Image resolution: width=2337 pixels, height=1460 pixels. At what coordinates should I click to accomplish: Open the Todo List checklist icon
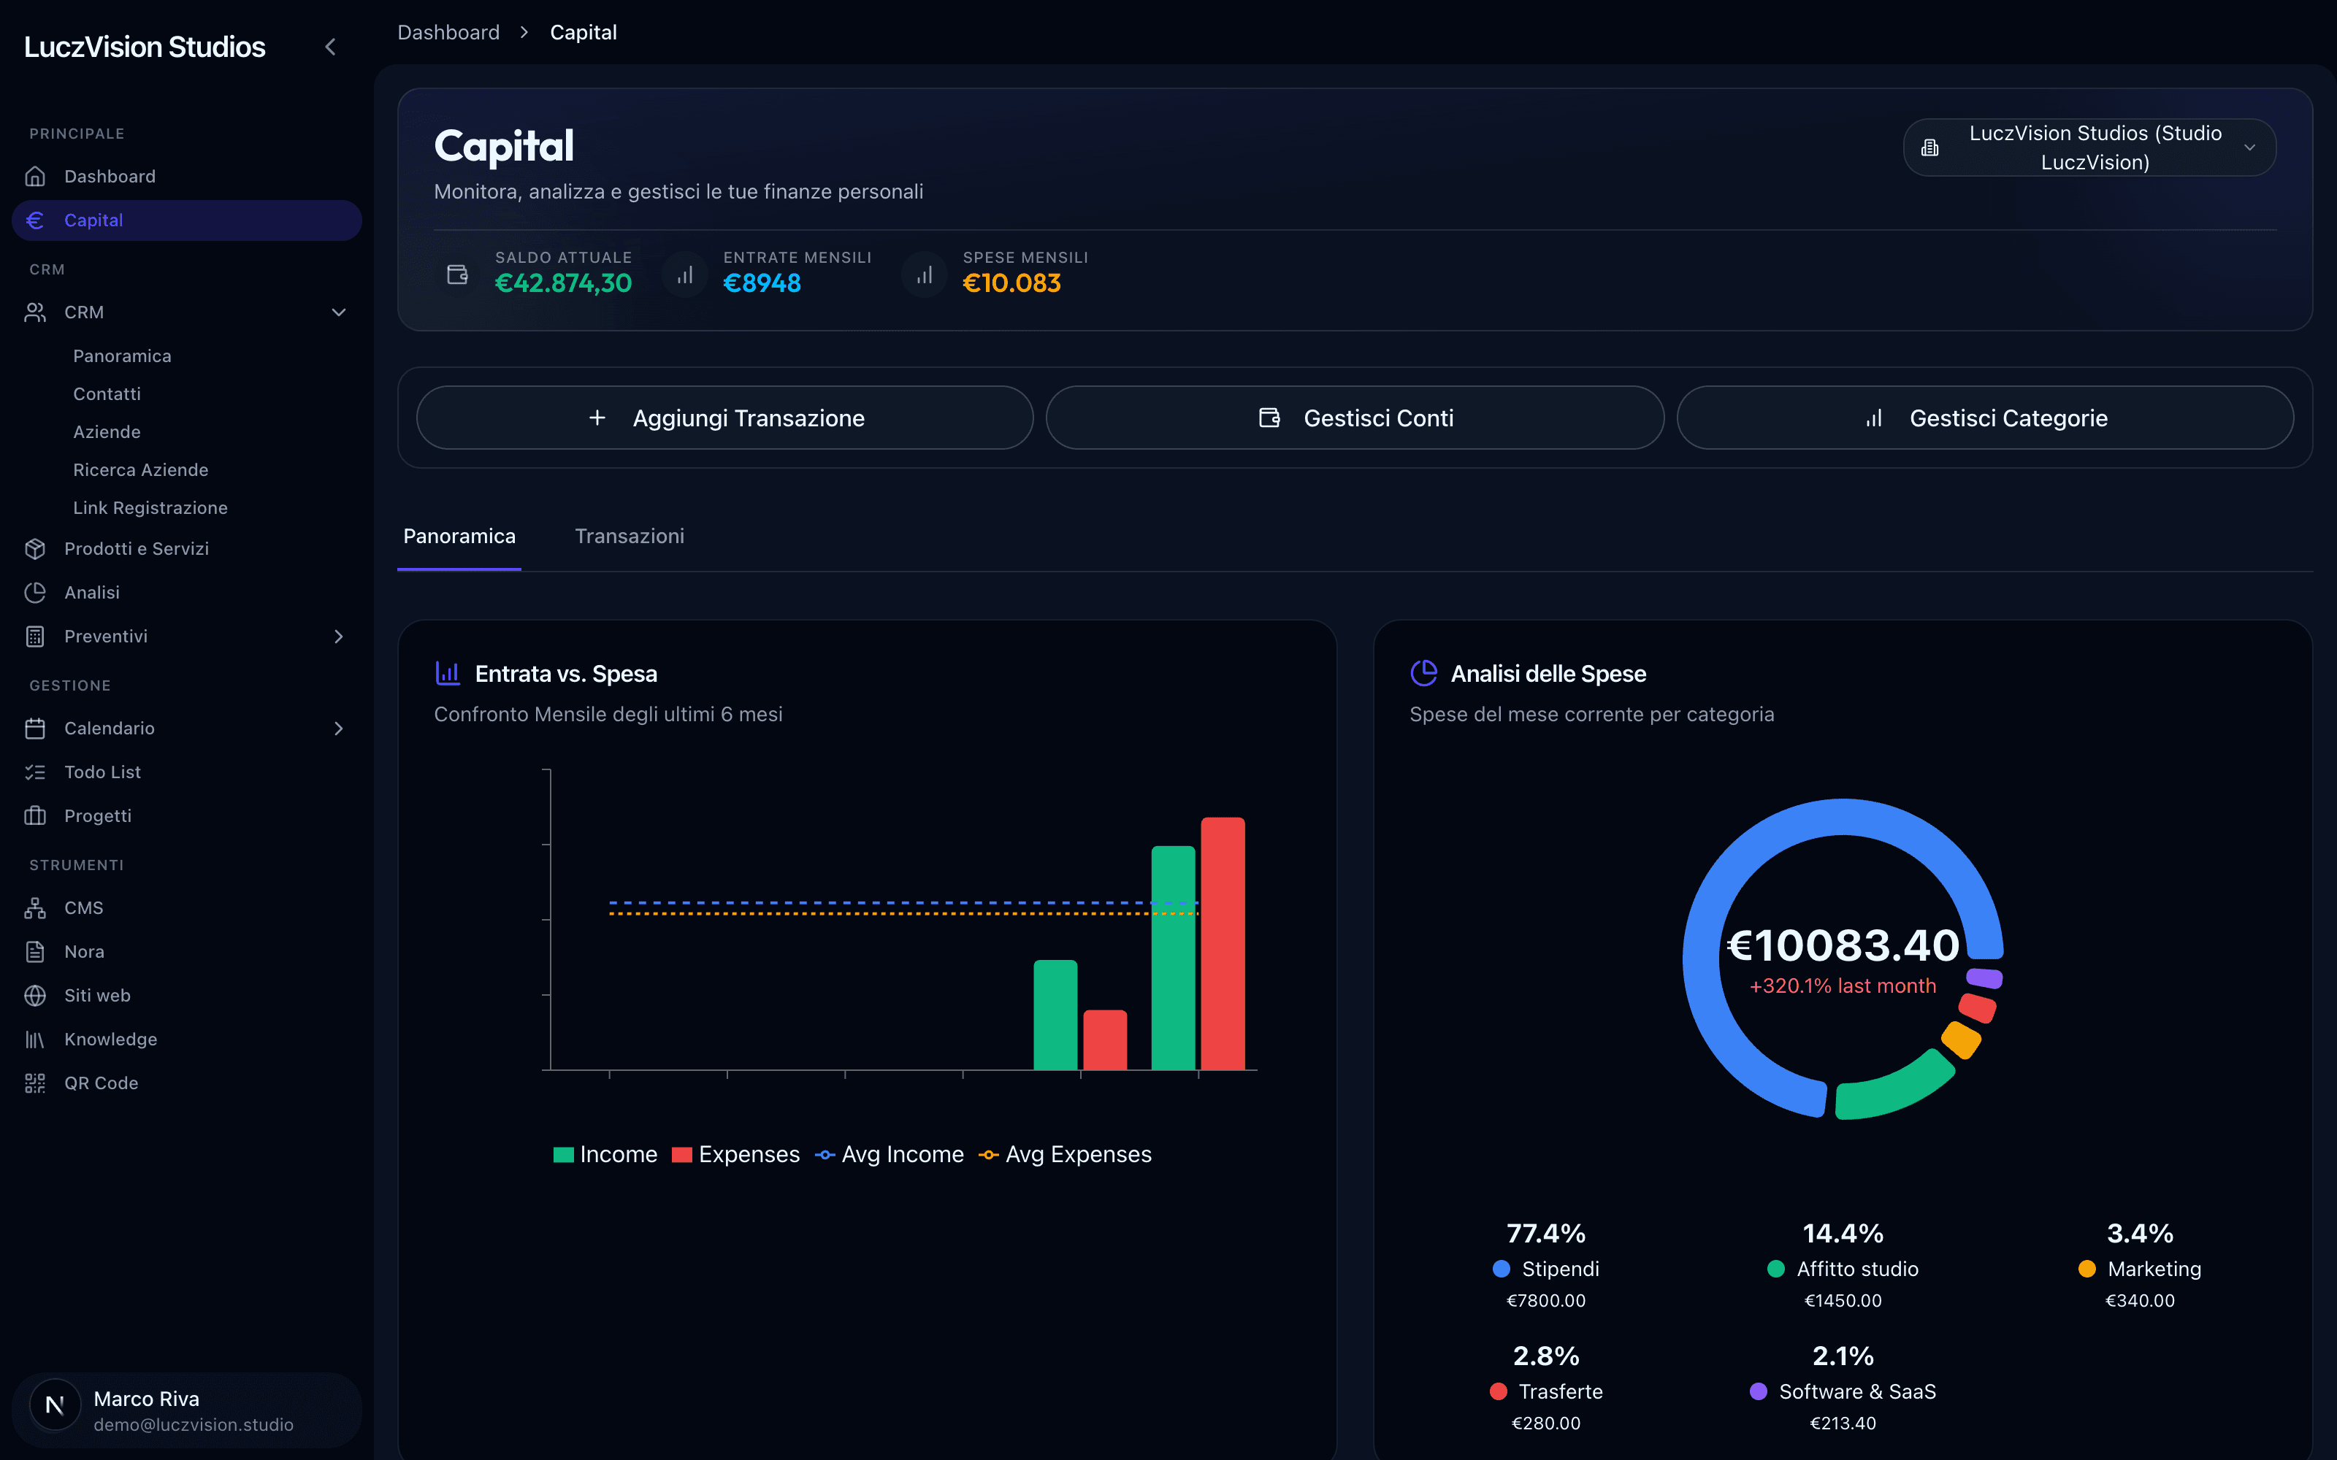coord(36,772)
